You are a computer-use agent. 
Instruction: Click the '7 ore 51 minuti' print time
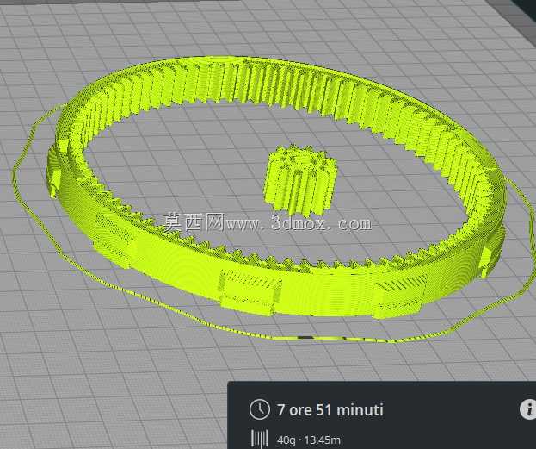330,410
